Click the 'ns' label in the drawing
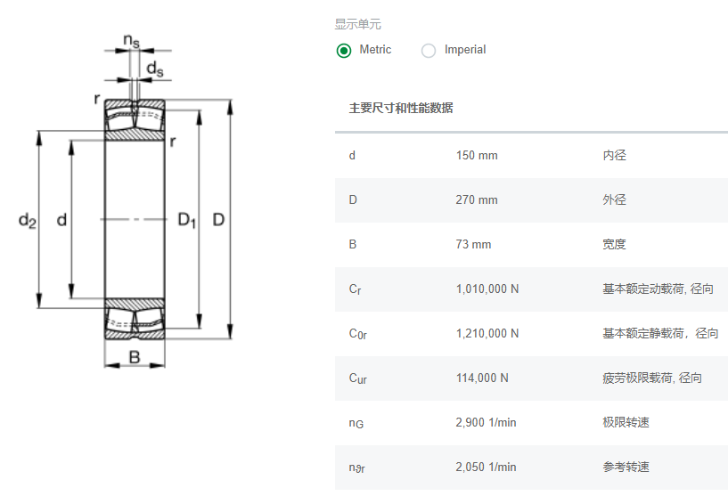728x496 pixels. (x=131, y=41)
